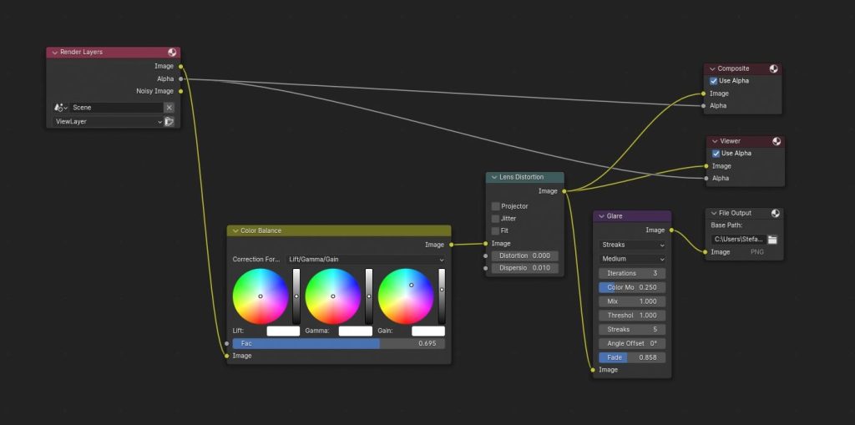Screen dimensions: 855x425
Task: Click the Angle Offset field showing 0°
Action: [632, 344]
